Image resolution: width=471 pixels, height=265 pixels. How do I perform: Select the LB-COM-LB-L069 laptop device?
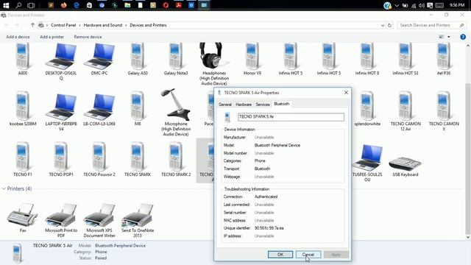(x=99, y=110)
